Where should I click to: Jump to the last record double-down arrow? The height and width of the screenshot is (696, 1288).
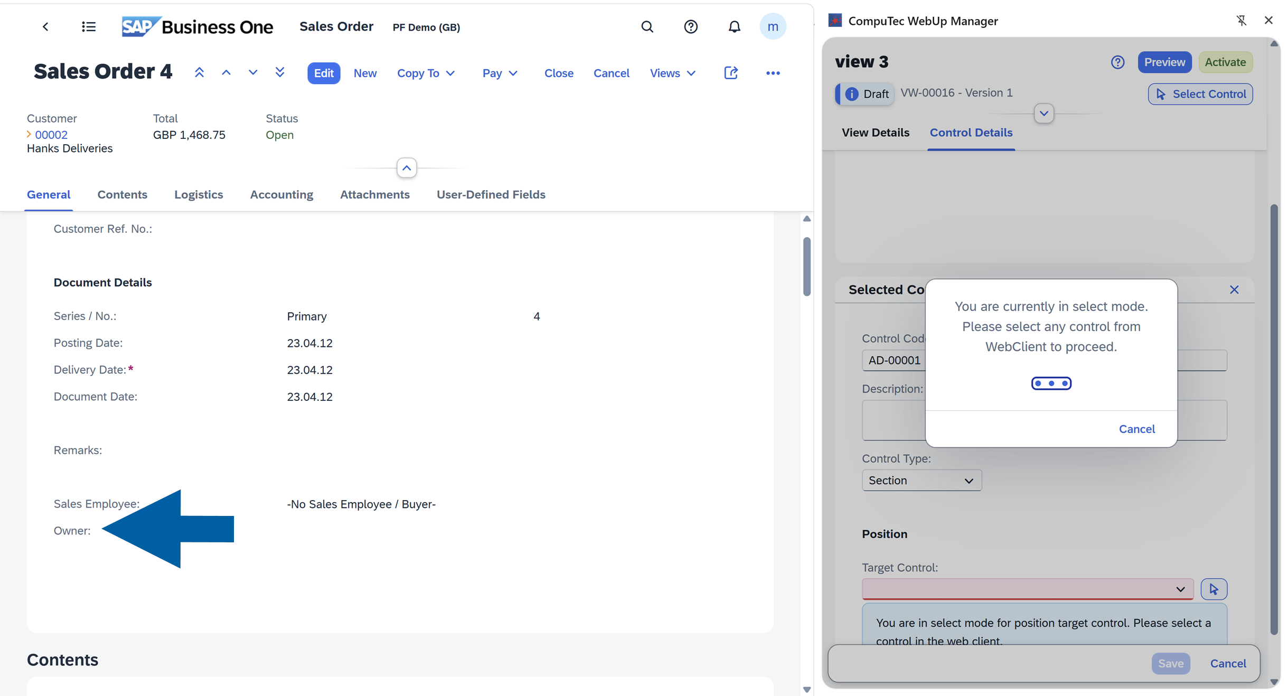pyautogui.click(x=280, y=73)
